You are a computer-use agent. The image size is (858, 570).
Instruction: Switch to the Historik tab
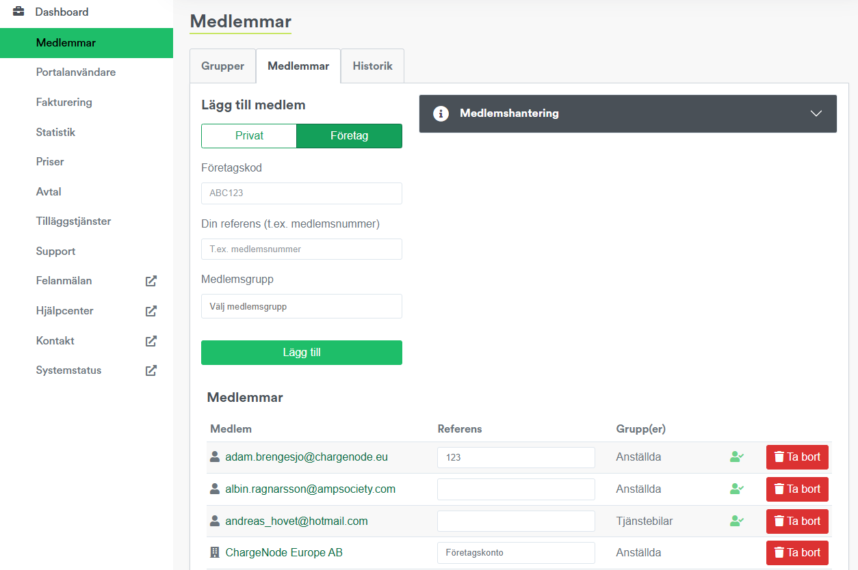372,66
